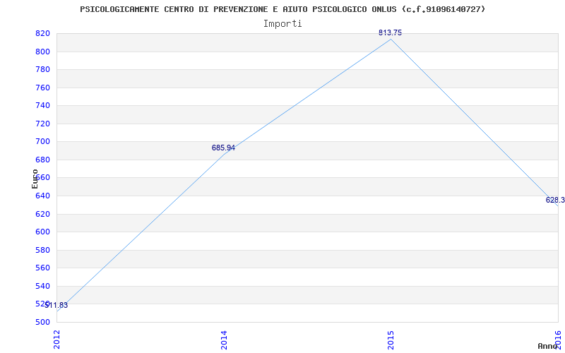
Task: Click the chart title with c.f.91096140727
Action: click(x=282, y=9)
